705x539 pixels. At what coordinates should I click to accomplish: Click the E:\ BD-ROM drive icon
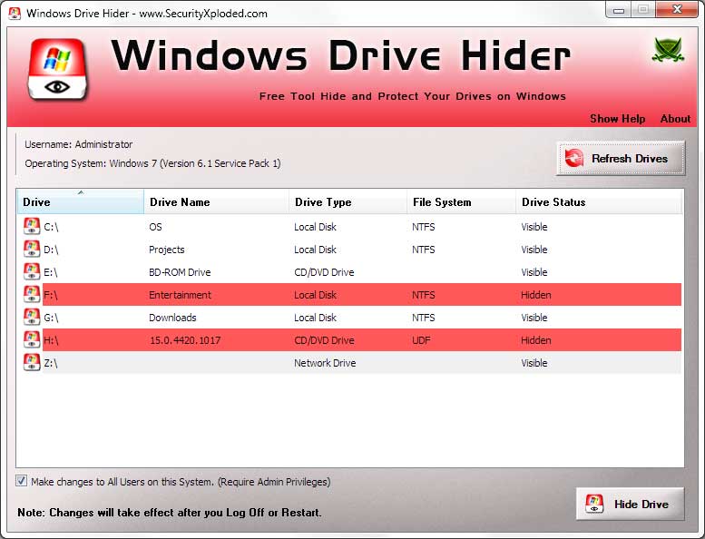(32, 271)
